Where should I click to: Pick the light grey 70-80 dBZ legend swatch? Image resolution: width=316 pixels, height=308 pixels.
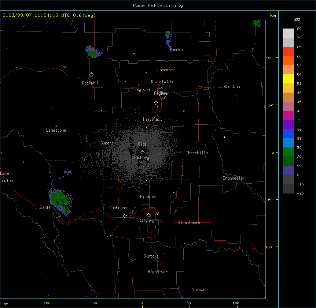click(x=288, y=33)
